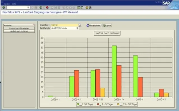Click the First Page icon
Image resolution: width=179 pixels, height=111 pixels.
coord(64,8)
